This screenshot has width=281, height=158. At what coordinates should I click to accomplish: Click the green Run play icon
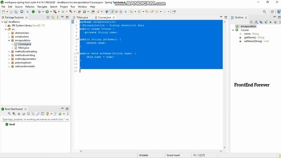coord(47,12)
